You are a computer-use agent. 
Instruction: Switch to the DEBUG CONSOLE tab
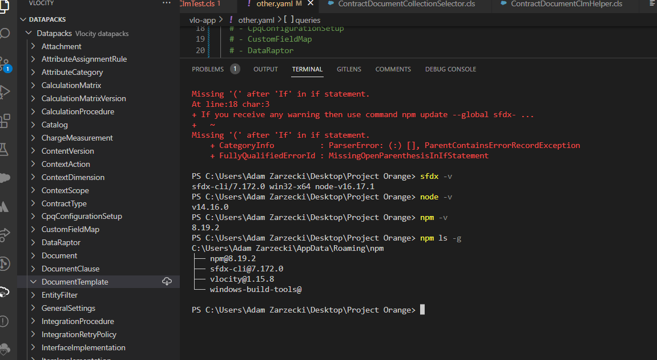coord(450,69)
